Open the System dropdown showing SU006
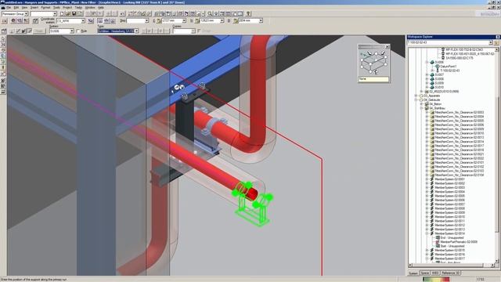 tap(71, 31)
